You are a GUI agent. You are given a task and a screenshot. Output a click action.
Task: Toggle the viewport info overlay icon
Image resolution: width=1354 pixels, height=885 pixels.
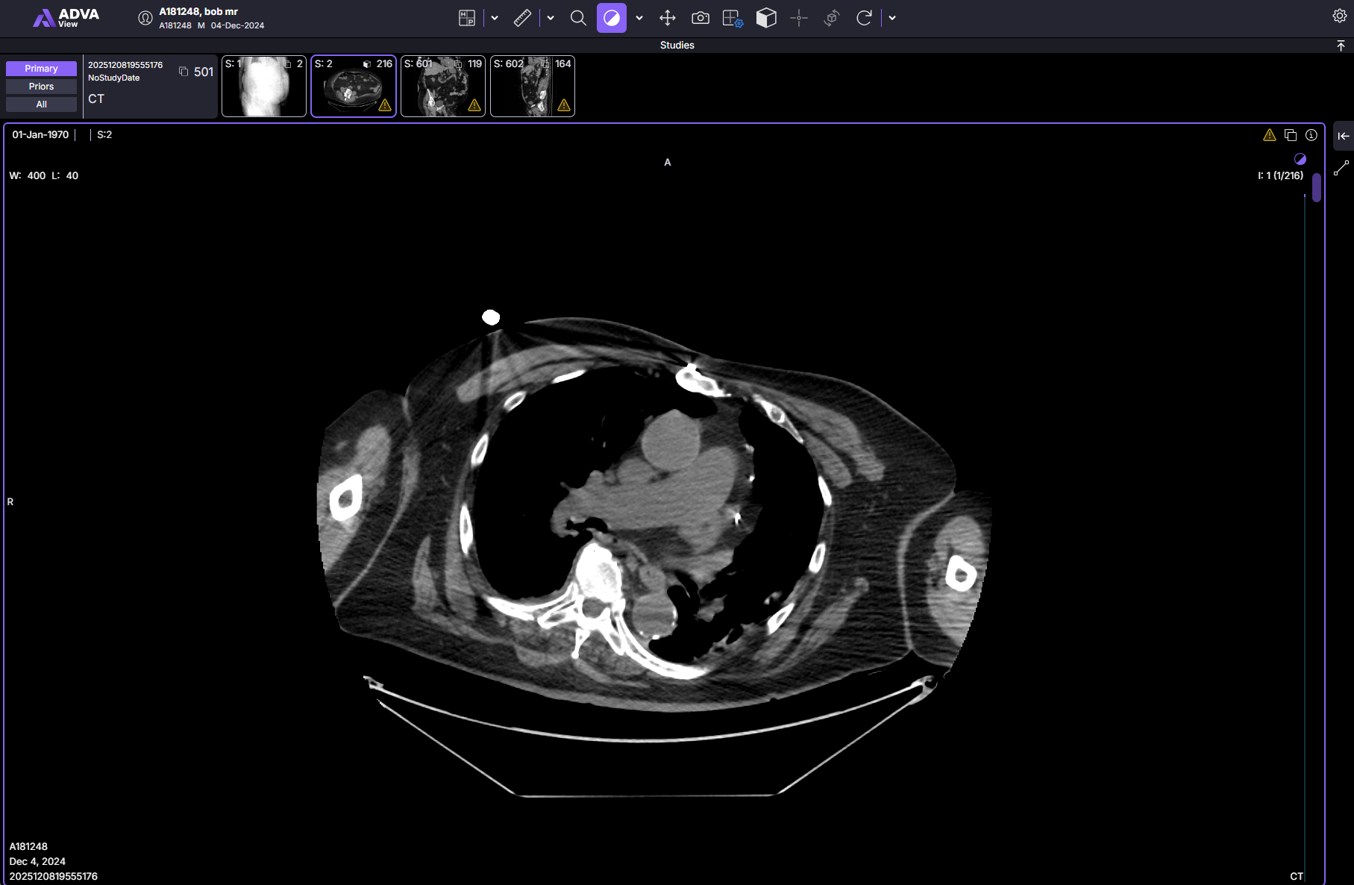pyautogui.click(x=1311, y=135)
